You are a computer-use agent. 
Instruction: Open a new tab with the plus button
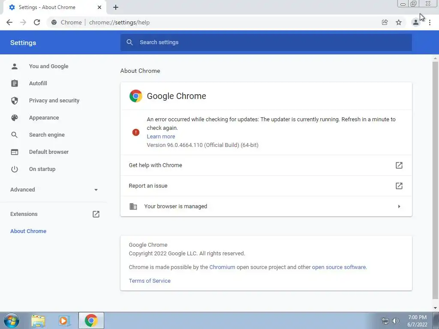coord(116,7)
